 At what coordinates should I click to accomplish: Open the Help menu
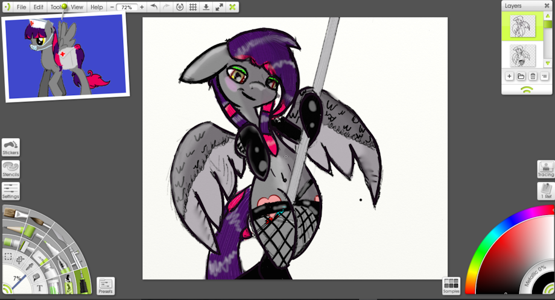pos(97,7)
